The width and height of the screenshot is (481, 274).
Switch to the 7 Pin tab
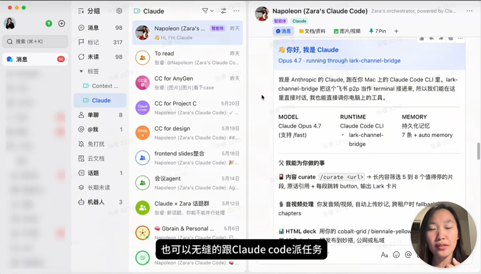(x=377, y=31)
